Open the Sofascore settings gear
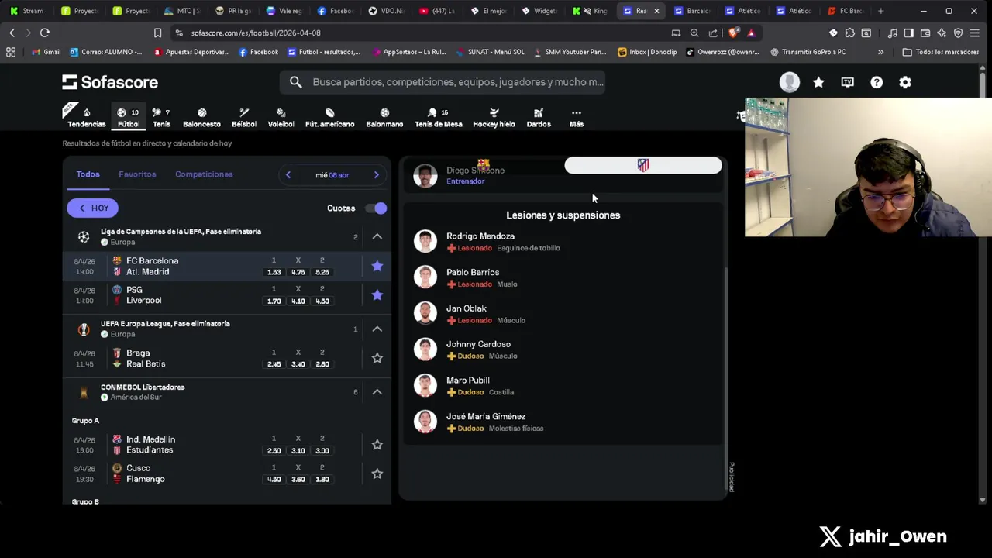 905,82
